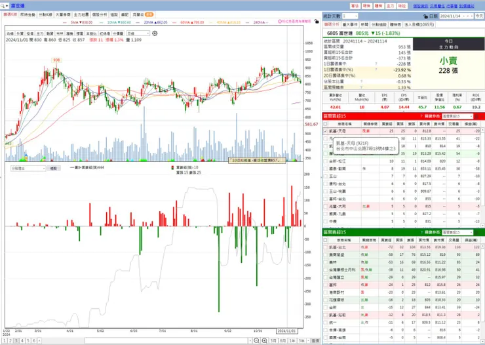The width and height of the screenshot is (485, 345).
Task: Click the 個股資訊 link
Action: coord(420,6)
